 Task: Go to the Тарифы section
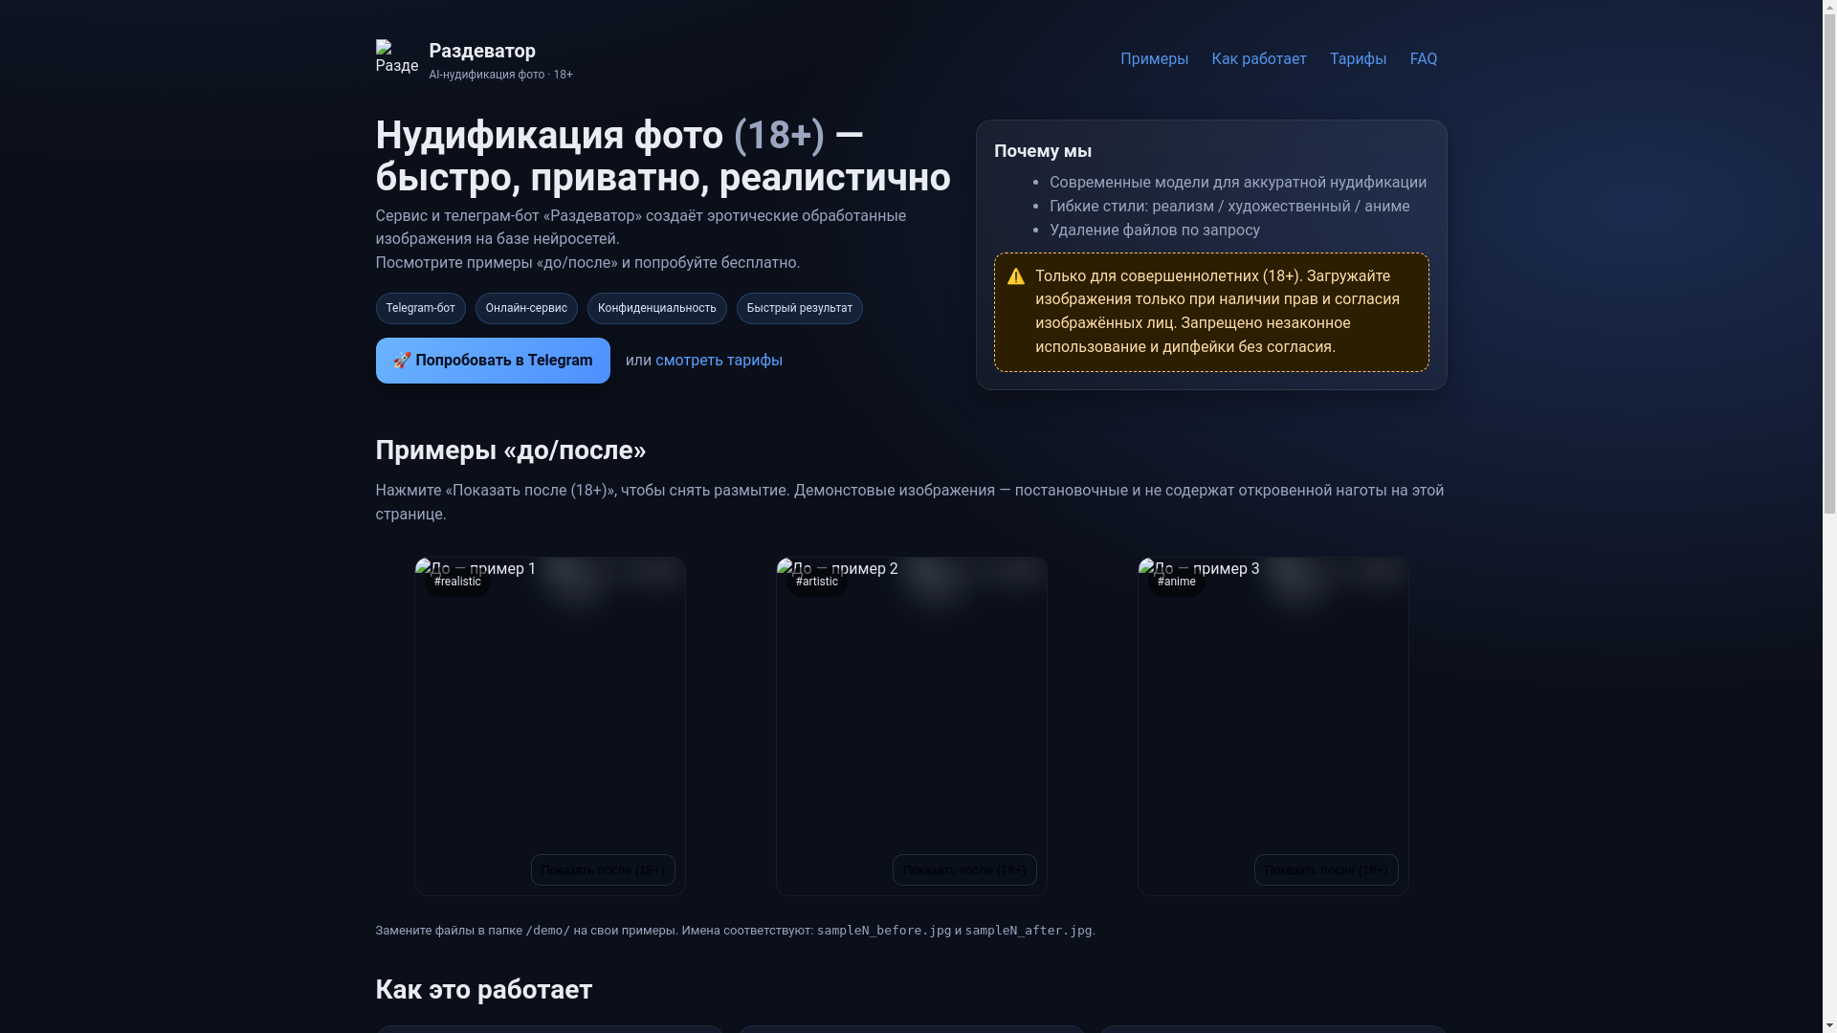pos(1357,59)
